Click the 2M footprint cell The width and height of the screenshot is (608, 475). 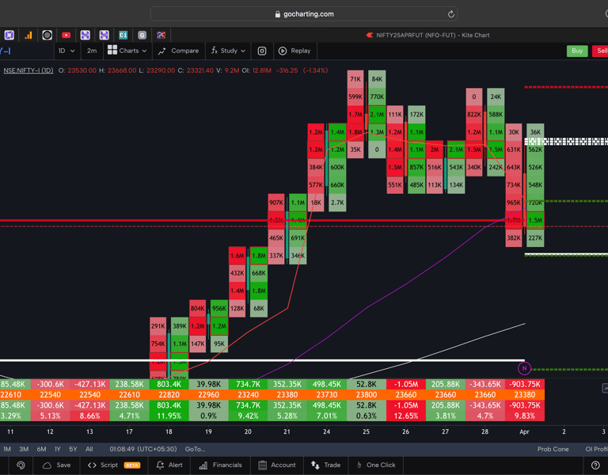435,150
